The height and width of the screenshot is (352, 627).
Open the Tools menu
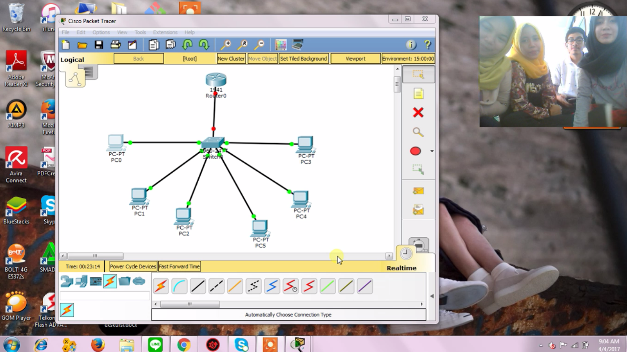(x=140, y=32)
